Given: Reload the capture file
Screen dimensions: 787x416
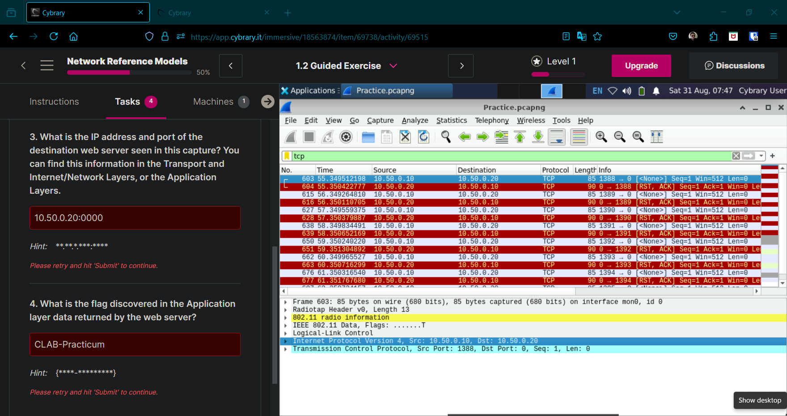Looking at the screenshot, I should pos(423,137).
